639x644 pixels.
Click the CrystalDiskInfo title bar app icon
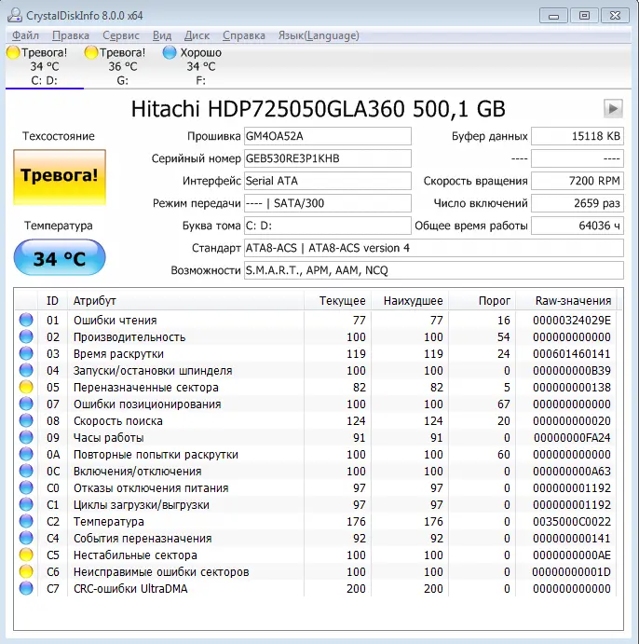(14, 15)
